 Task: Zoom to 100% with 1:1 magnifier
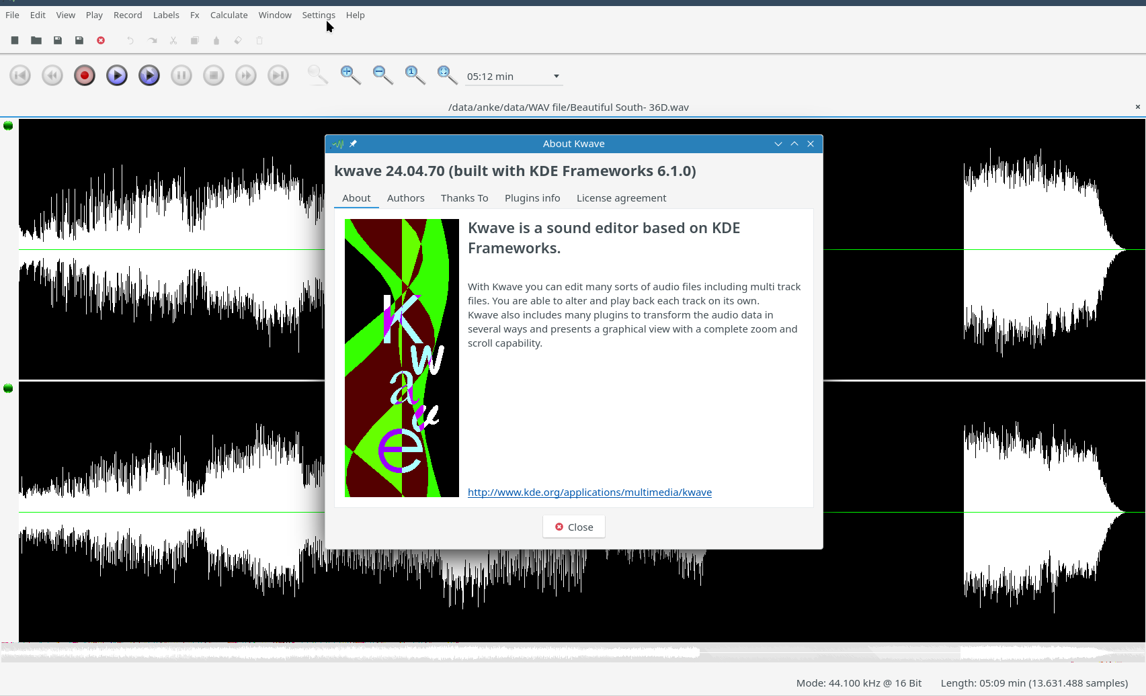[x=415, y=75]
